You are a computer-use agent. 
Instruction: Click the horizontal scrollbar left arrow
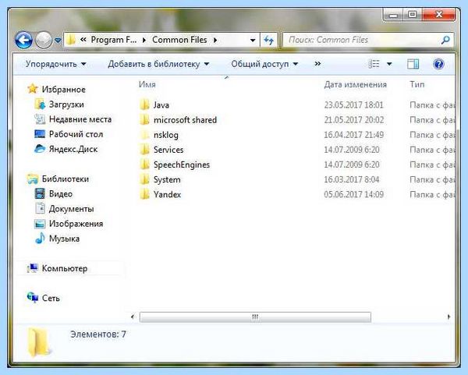click(133, 317)
